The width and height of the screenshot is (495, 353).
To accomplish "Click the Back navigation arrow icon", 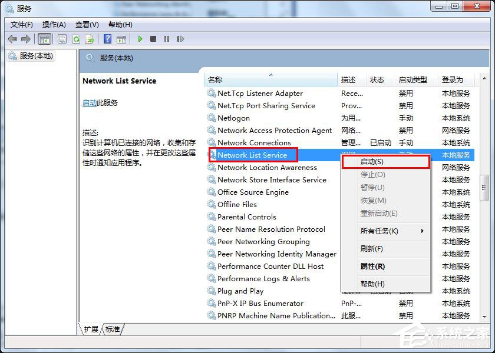I will [x=12, y=39].
